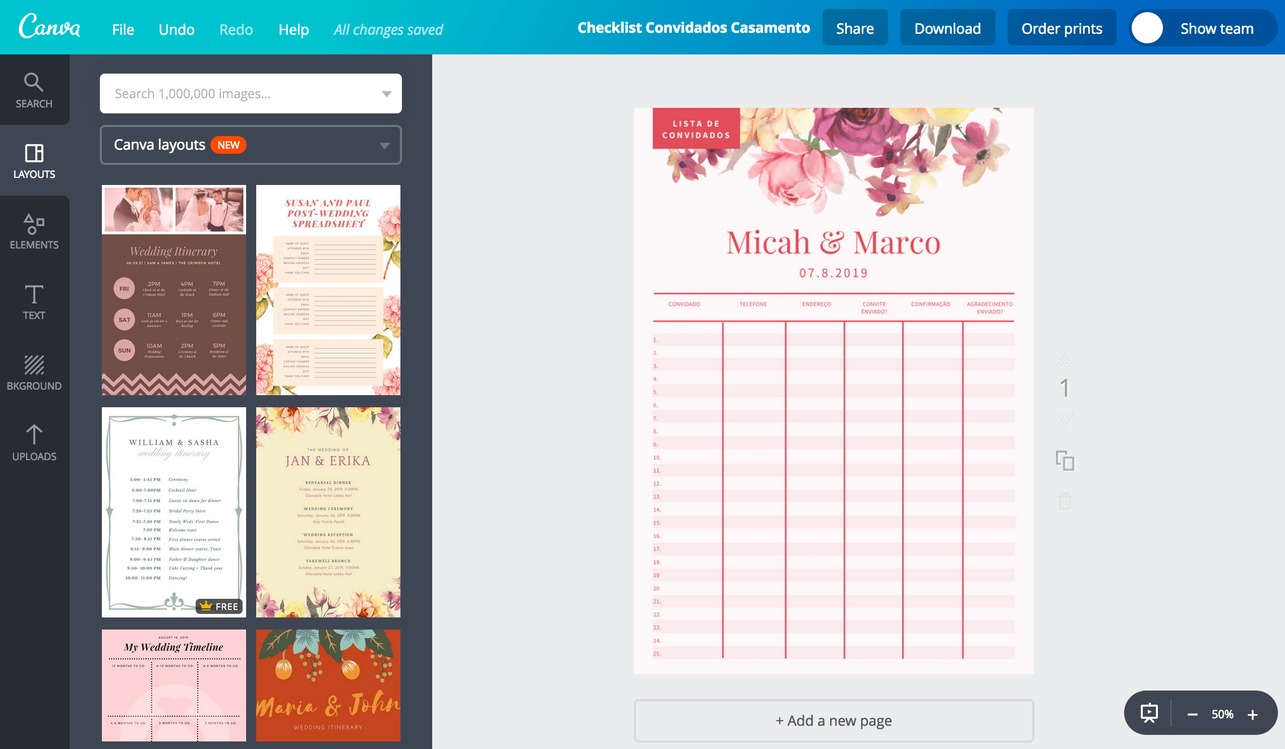Open the image search filter dropdown
This screenshot has width=1285, height=749.
pyautogui.click(x=386, y=93)
